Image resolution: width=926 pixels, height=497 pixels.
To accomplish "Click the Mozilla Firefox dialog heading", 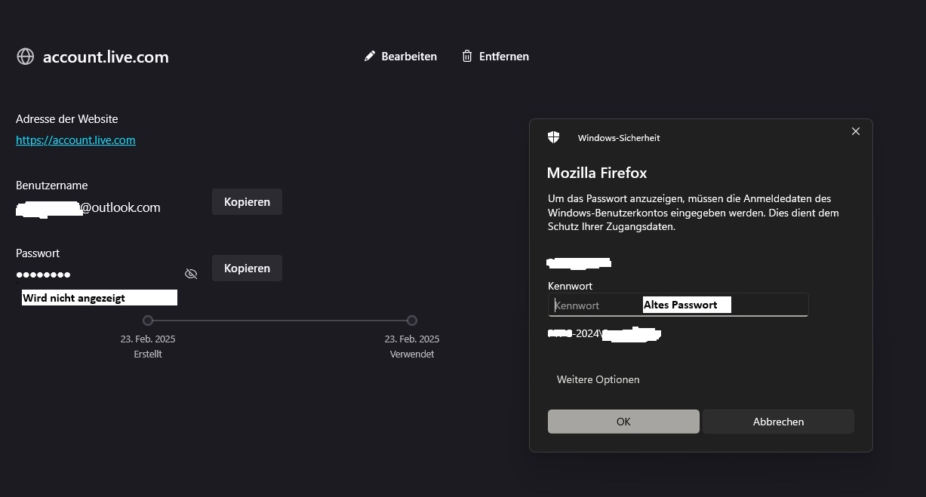I will point(597,173).
